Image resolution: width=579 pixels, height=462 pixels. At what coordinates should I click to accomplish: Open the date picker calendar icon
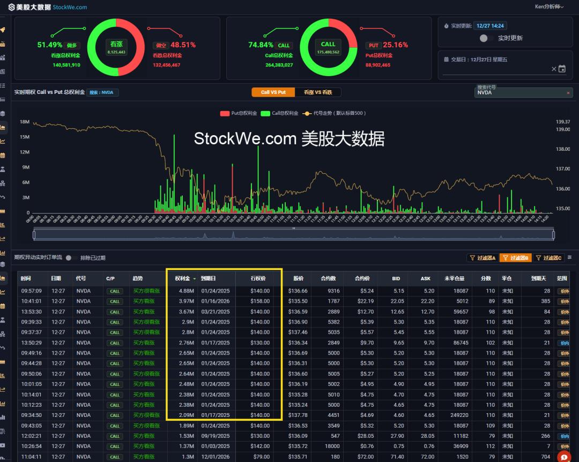[x=562, y=69]
